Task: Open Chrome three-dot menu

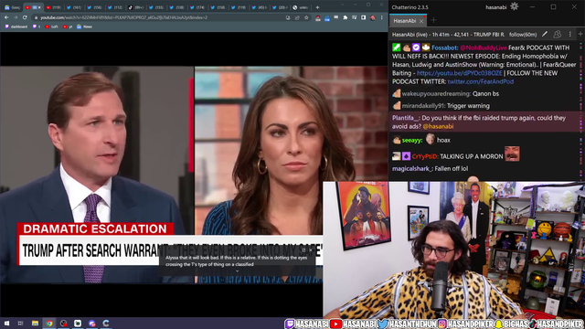Action: click(382, 17)
